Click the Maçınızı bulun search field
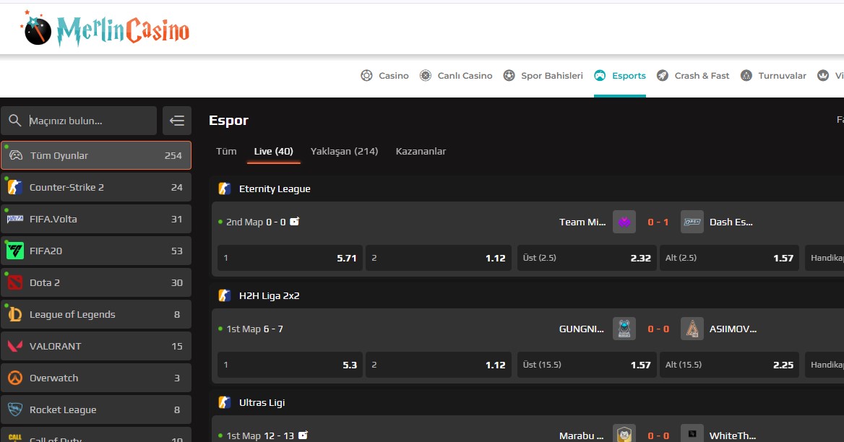This screenshot has height=442, width=844. pyautogui.click(x=79, y=121)
